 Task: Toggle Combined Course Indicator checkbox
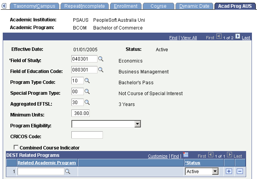coord(16,147)
